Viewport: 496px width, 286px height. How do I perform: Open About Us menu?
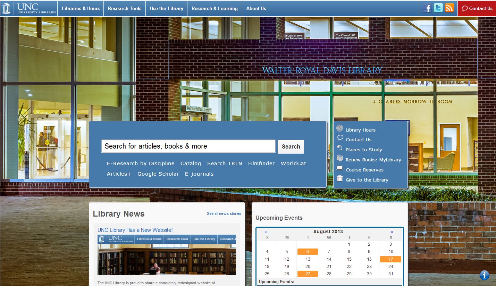coord(256,8)
